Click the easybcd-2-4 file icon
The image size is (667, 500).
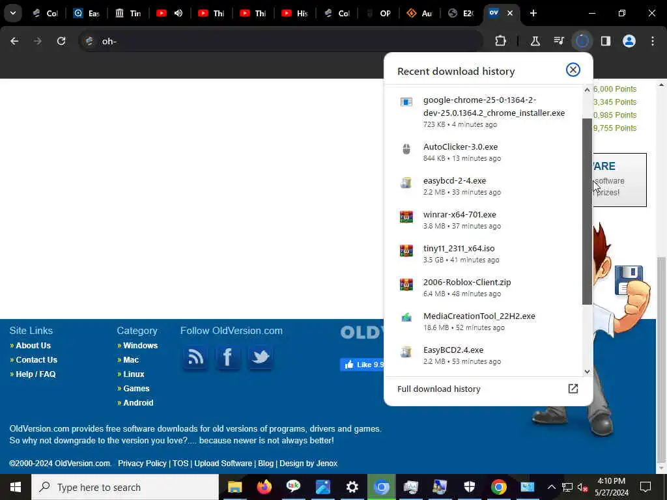coord(406,182)
